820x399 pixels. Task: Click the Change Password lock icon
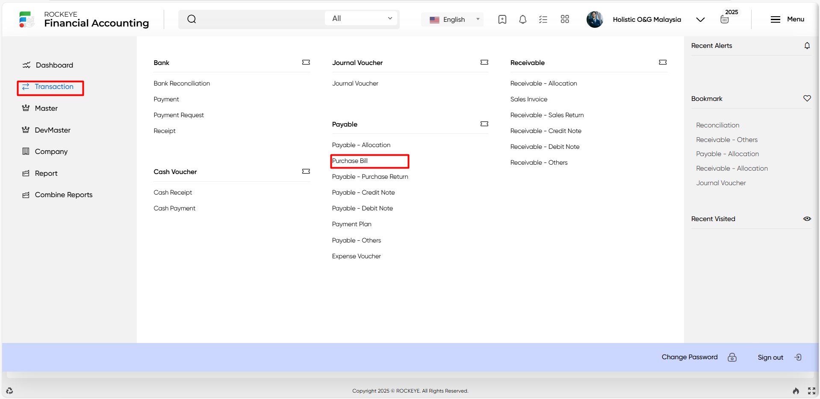(732, 357)
